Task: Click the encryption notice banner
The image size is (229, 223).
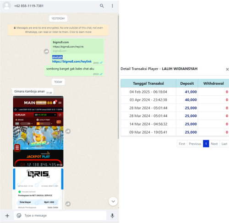Action: tap(58, 30)
